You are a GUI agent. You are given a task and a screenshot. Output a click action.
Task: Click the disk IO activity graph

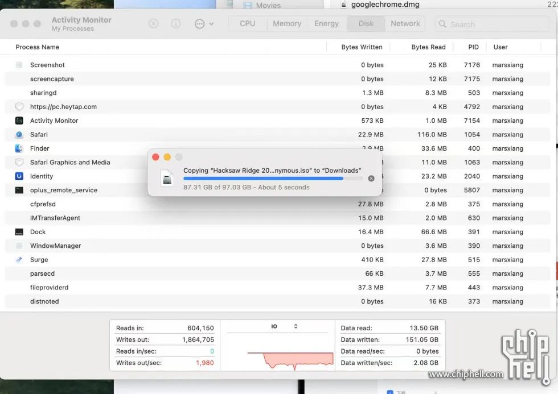pos(290,360)
